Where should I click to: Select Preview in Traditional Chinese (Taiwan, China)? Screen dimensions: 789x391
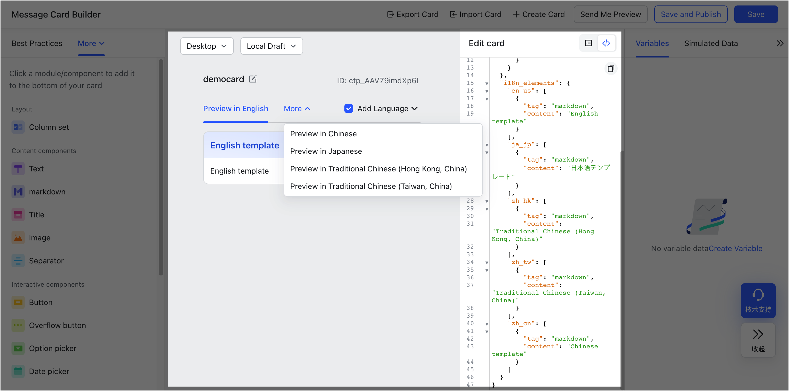(383, 186)
